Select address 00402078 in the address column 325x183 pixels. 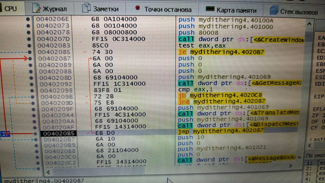tap(53, 32)
